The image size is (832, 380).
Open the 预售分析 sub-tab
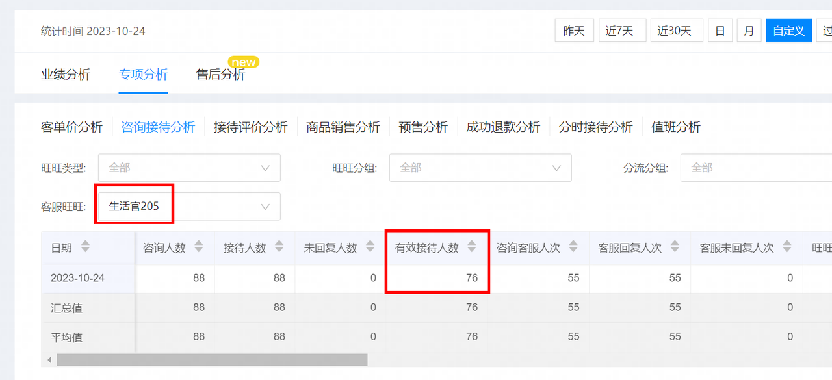423,127
